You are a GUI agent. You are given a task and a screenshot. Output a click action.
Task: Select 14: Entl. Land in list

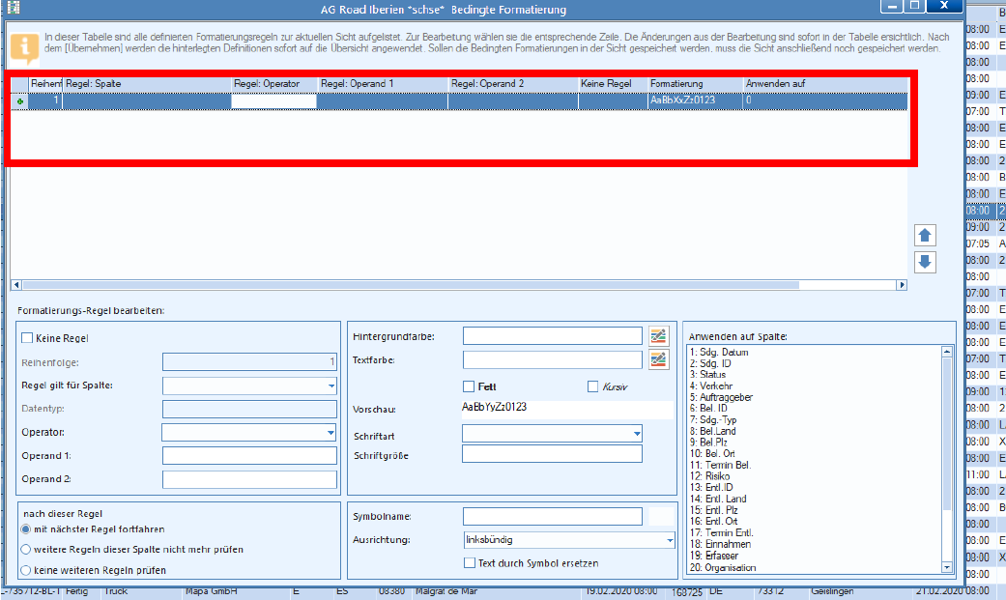pos(718,499)
